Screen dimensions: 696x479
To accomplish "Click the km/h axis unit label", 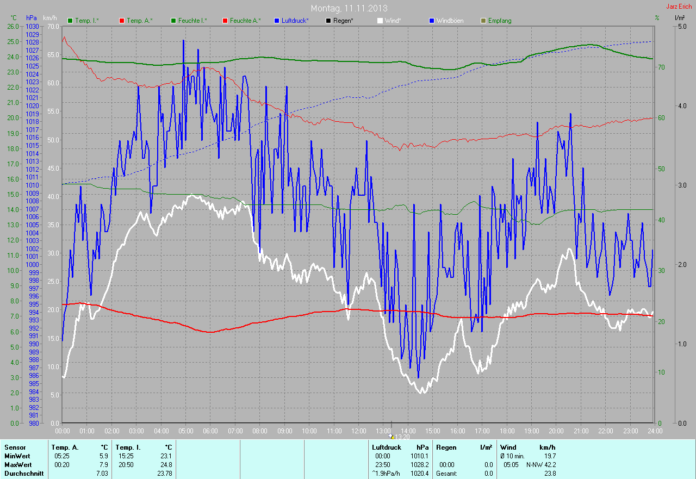I will (50, 18).
